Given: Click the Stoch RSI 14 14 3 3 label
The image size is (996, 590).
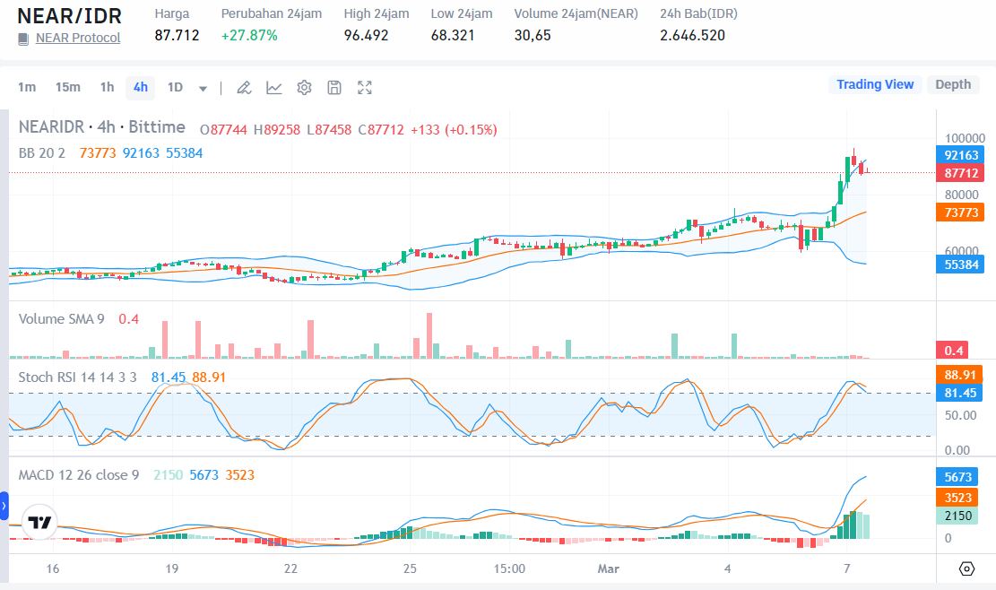Looking at the screenshot, I should click(x=77, y=377).
